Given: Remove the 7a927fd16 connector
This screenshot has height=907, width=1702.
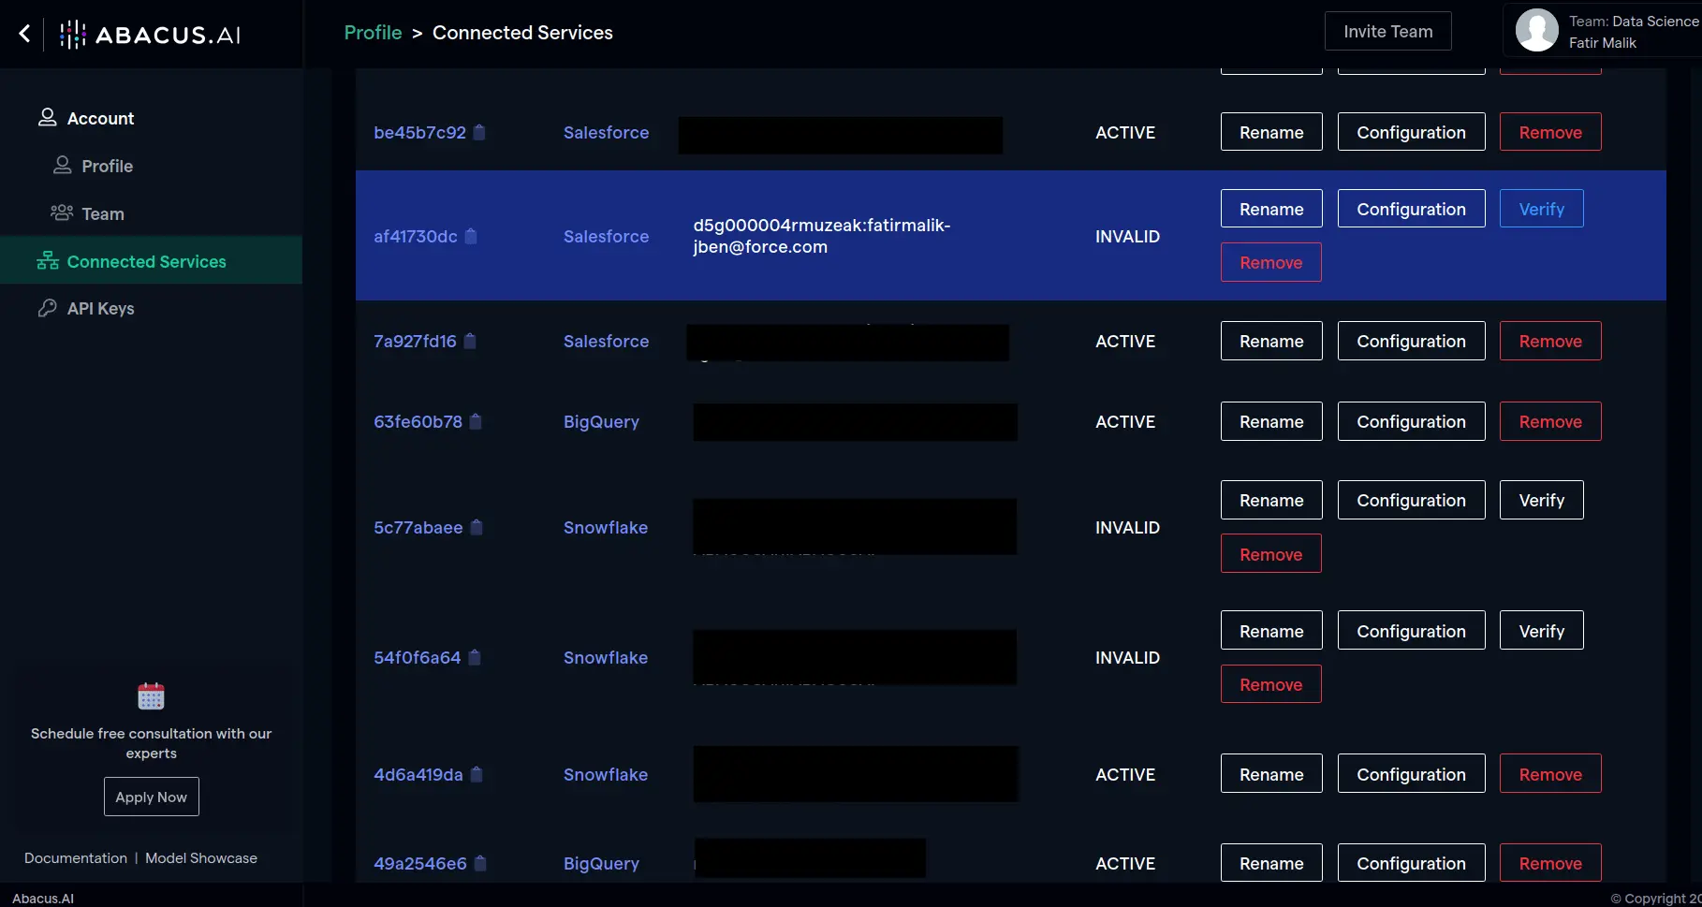Looking at the screenshot, I should (1550, 341).
